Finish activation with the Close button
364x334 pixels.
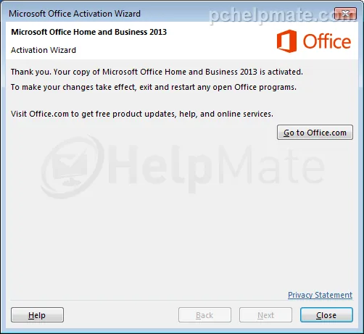click(326, 315)
